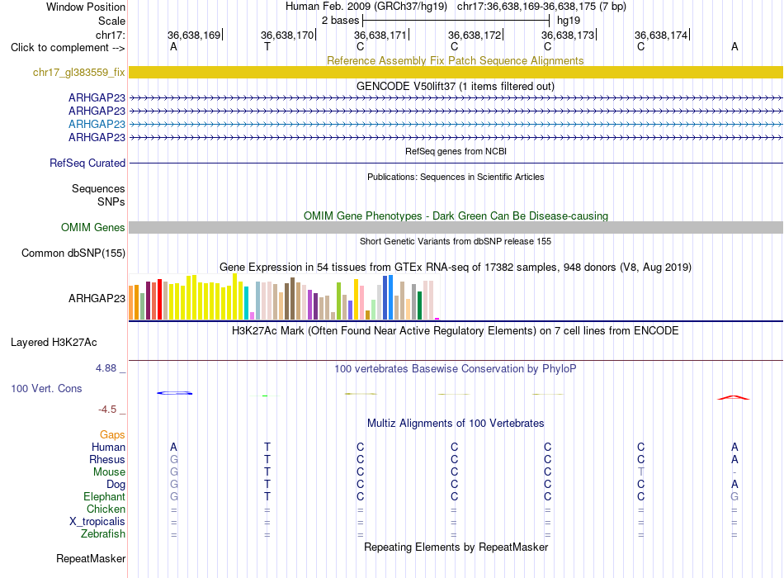784x578 pixels.
Task: Click the Sequences track label
Action: coord(98,188)
